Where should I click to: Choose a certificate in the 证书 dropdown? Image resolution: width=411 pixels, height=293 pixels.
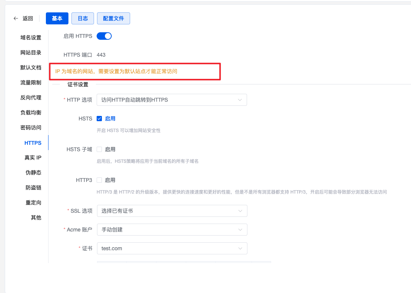pyautogui.click(x=172, y=248)
